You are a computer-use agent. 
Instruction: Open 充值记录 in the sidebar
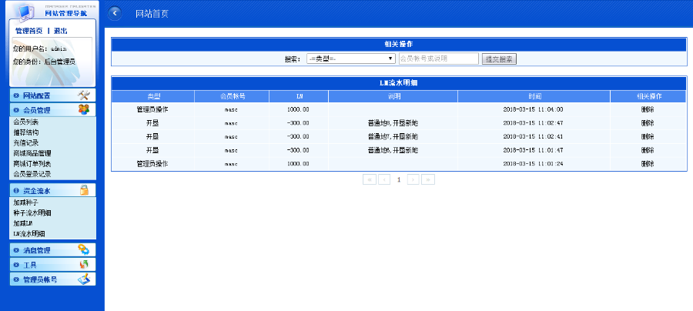point(25,142)
